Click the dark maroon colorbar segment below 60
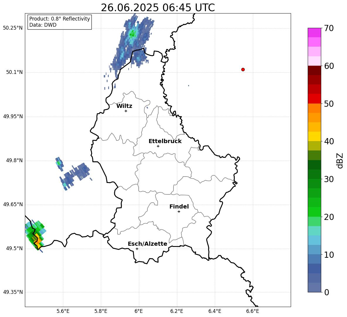The height and width of the screenshot is (317, 347). point(314,70)
